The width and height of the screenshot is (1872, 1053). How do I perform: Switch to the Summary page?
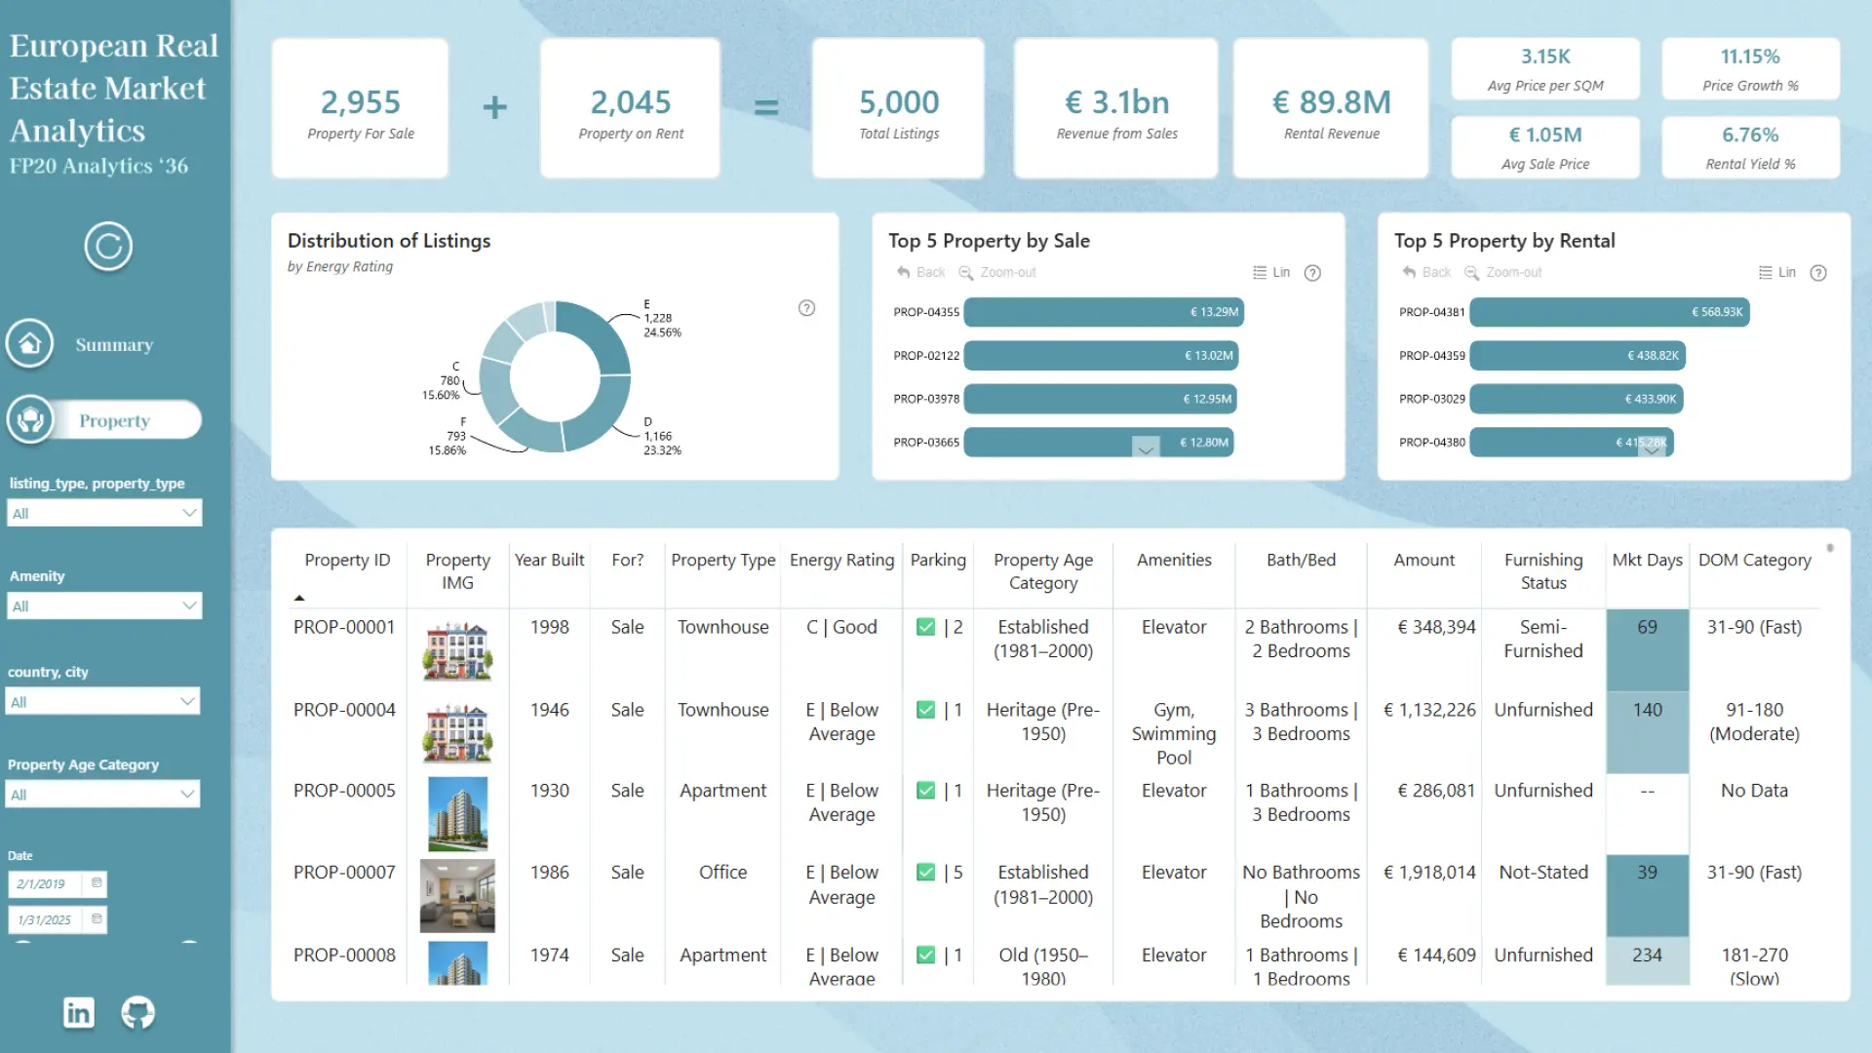(x=114, y=345)
